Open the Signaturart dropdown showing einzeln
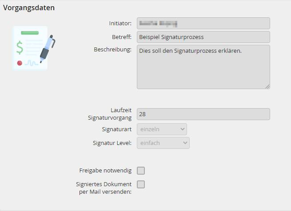Viewport: 291px width, 211px height. tap(162, 129)
